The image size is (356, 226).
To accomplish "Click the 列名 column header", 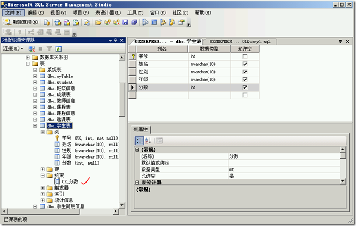I will tap(162, 49).
